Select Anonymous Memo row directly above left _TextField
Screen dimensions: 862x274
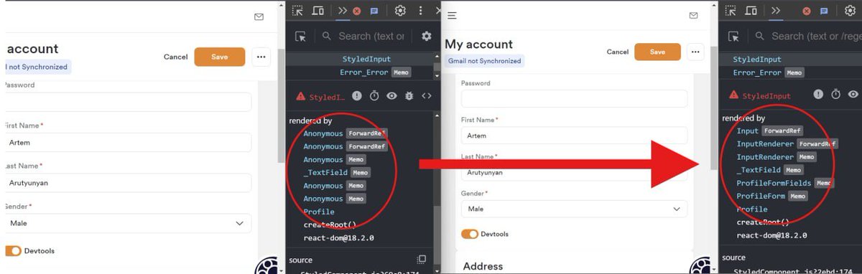pos(335,159)
